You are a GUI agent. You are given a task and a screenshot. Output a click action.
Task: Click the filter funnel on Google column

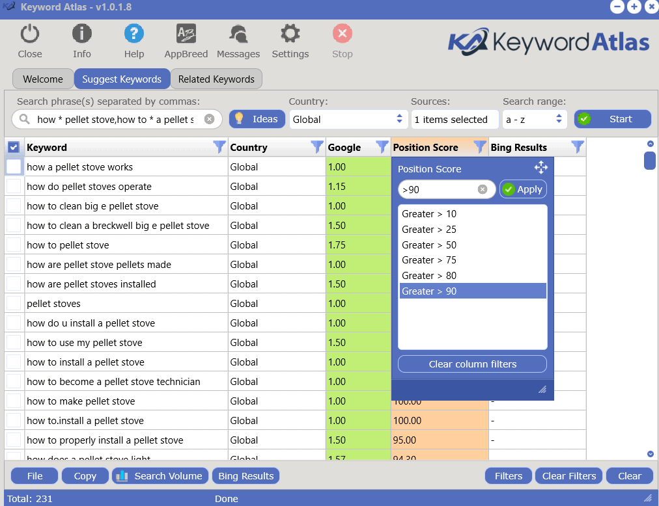tap(382, 148)
